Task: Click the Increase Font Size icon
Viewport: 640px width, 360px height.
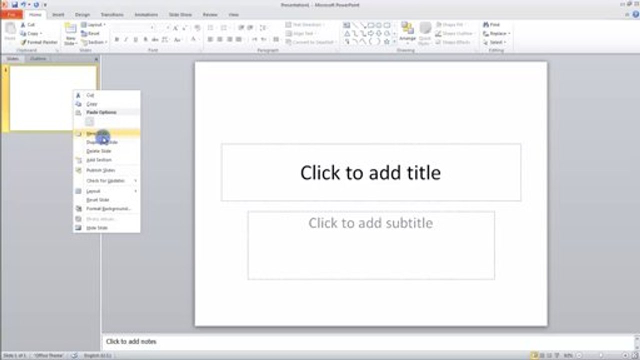Action: click(175, 27)
